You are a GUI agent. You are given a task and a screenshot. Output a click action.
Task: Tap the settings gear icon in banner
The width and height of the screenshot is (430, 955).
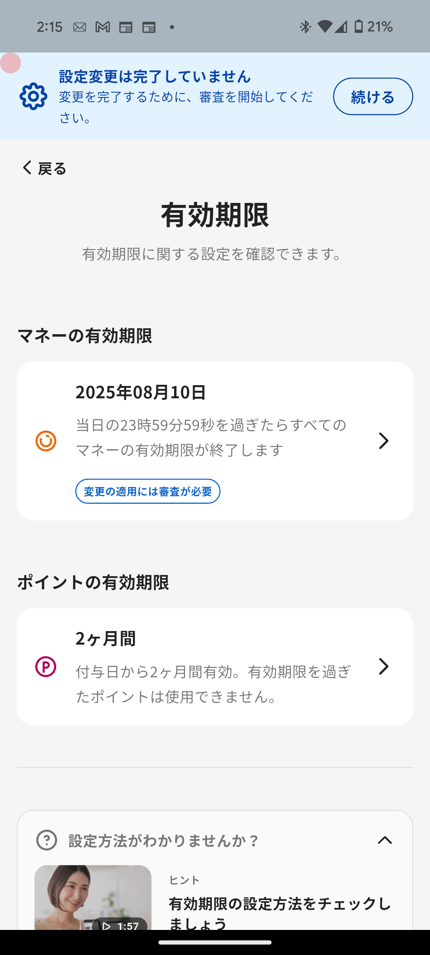tap(33, 96)
